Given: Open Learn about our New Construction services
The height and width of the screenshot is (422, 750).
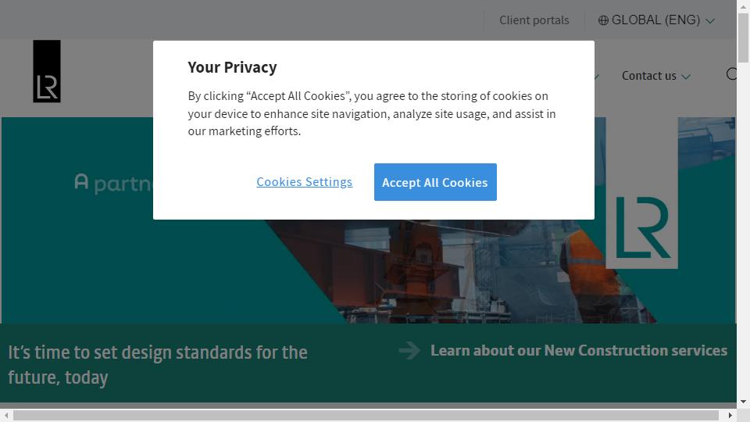Looking at the screenshot, I should click(x=579, y=350).
